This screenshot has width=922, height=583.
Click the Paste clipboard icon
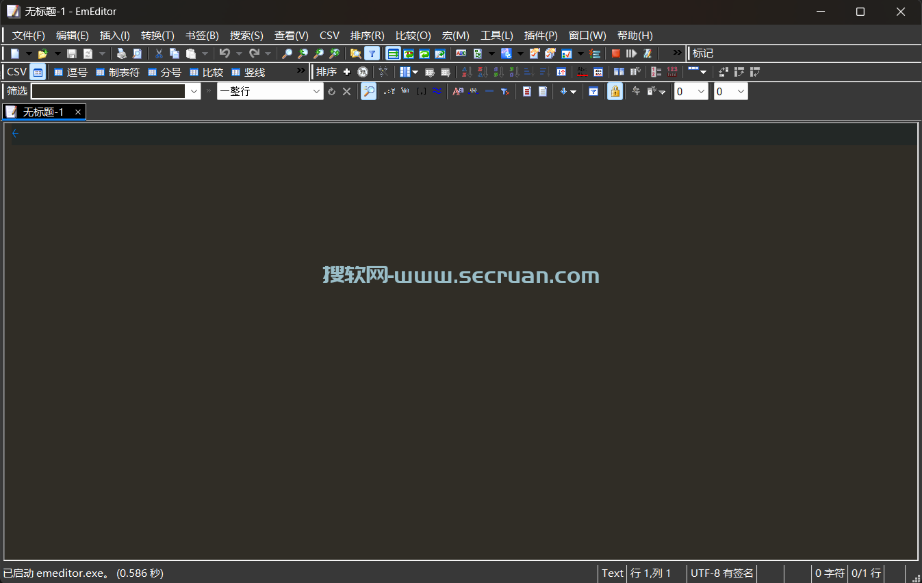pyautogui.click(x=191, y=53)
